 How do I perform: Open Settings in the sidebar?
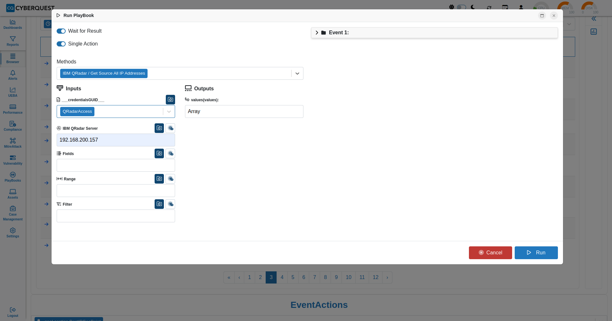coord(13,233)
